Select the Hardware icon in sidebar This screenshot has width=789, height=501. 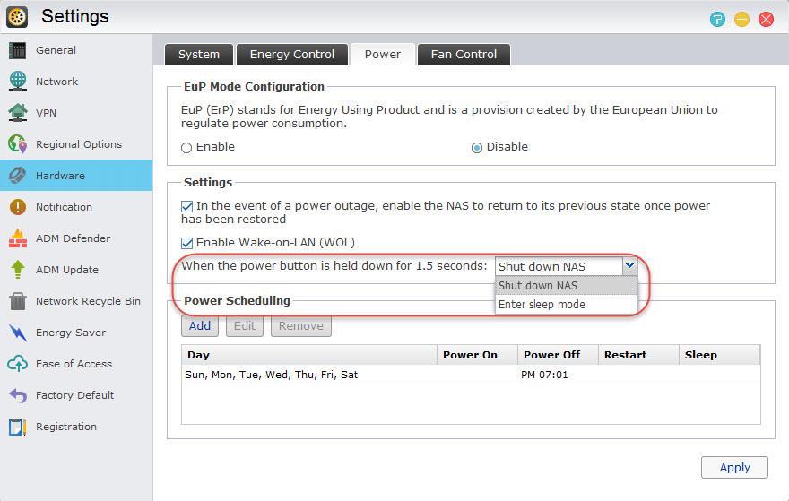tap(18, 176)
